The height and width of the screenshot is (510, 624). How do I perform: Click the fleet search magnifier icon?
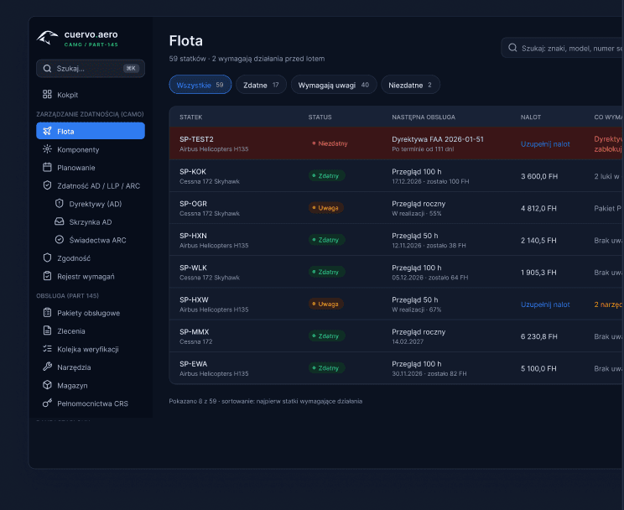click(x=512, y=48)
